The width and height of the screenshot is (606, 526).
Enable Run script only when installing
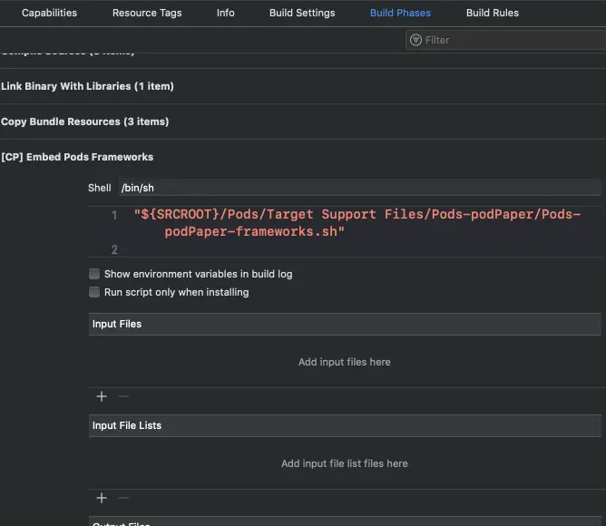point(94,292)
